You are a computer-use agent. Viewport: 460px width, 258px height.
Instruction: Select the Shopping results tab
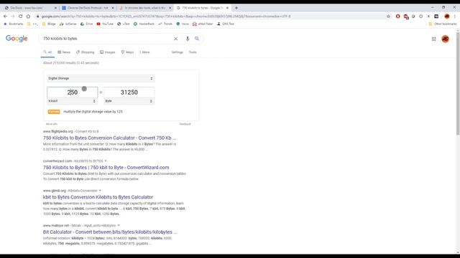coord(85,52)
